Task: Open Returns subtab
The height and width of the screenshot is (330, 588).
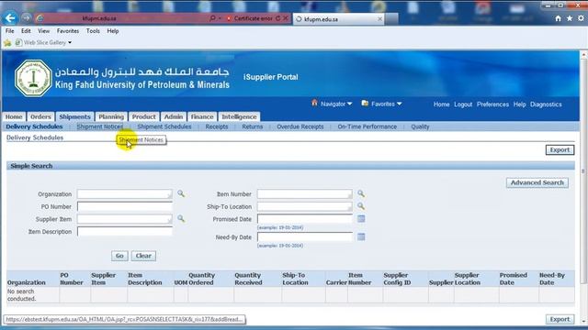Action: click(253, 126)
